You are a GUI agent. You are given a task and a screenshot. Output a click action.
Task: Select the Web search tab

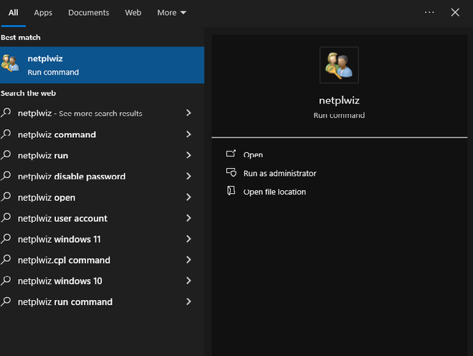133,12
